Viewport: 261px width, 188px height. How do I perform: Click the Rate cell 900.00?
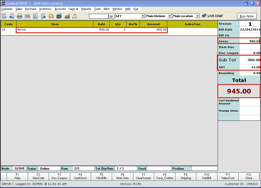coord(101,30)
